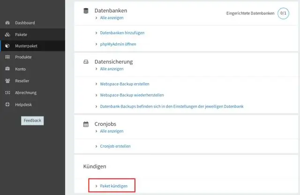Go to Pakete in the sidebar
300x195 pixels.
click(x=32, y=35)
